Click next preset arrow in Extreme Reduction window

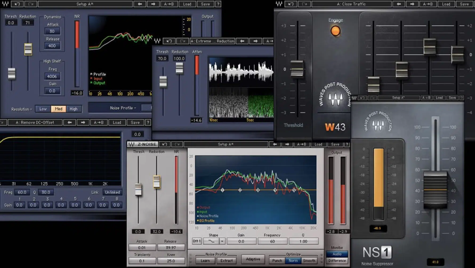255,41
